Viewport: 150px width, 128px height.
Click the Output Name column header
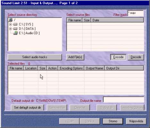tap(94, 68)
